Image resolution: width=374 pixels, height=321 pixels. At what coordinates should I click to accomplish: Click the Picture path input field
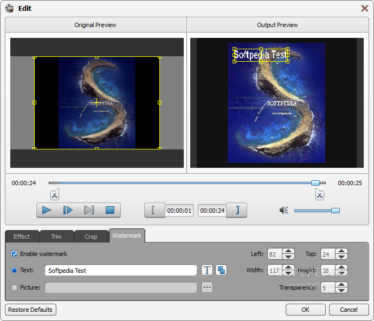tap(121, 287)
